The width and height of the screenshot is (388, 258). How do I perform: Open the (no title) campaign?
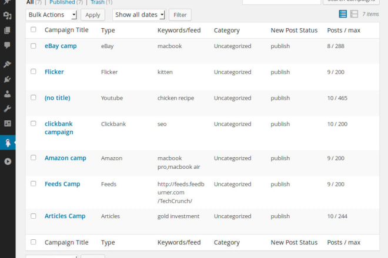tap(58, 98)
